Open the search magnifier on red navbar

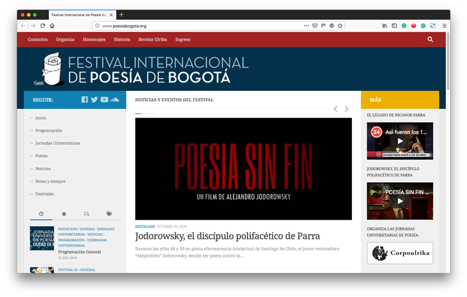pos(430,40)
